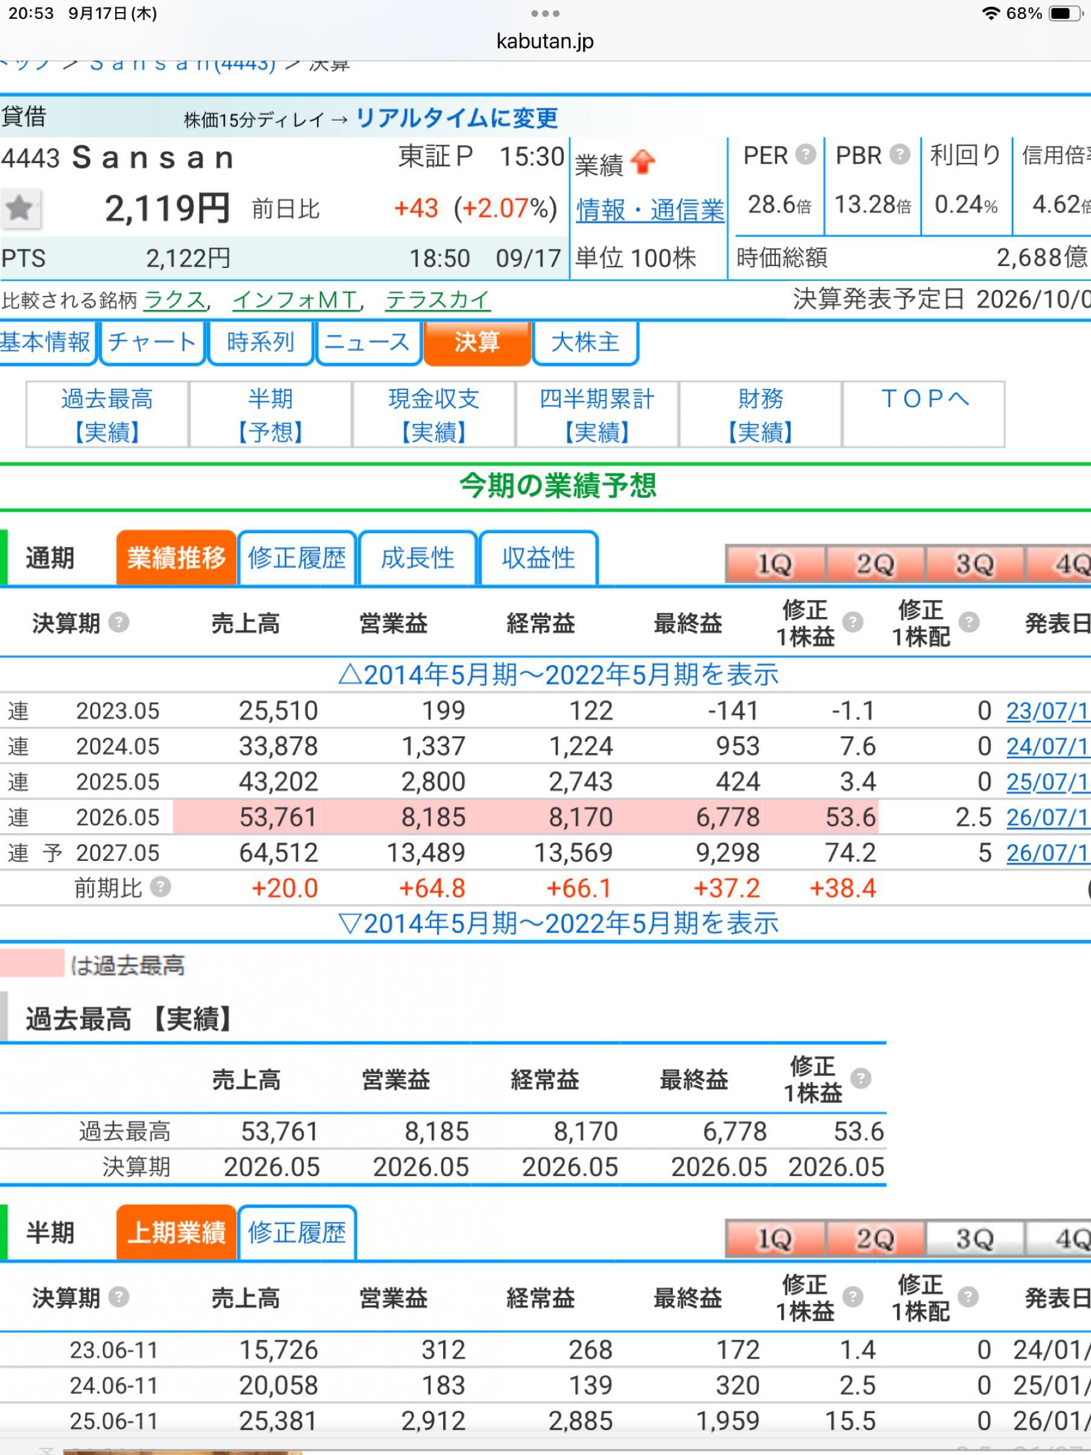Select 2Q button in 半期 section

[x=875, y=1239]
